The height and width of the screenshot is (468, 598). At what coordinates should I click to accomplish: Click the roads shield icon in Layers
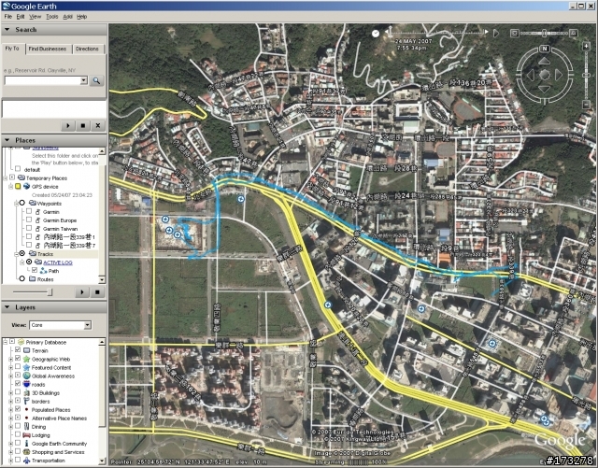27,384
